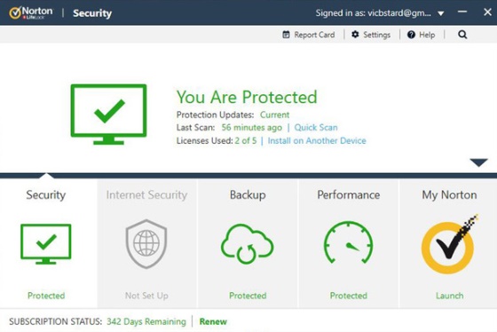Click the 'Security' title in header bar
Image resolution: width=497 pixels, height=332 pixels.
pos(92,13)
